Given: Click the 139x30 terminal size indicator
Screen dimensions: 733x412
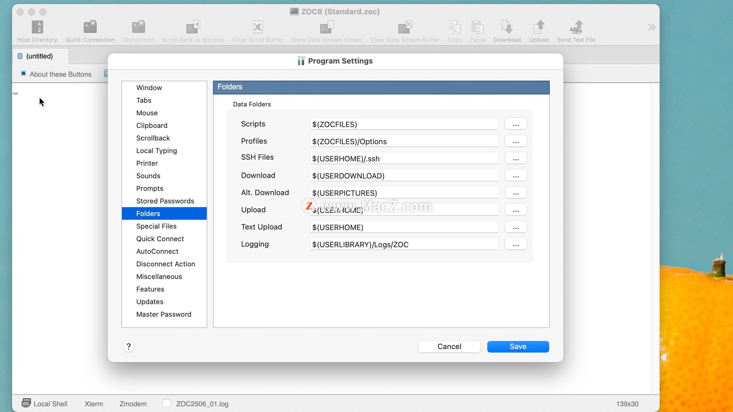Looking at the screenshot, I should tap(627, 404).
